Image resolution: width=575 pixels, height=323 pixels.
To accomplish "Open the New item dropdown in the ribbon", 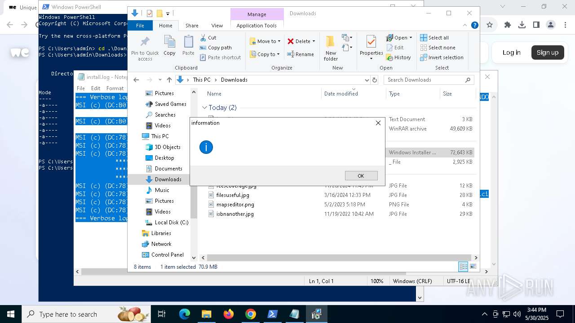I will [x=347, y=38].
